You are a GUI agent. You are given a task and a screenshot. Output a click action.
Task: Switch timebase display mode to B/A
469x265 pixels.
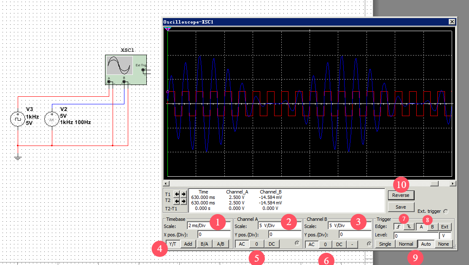coord(204,244)
